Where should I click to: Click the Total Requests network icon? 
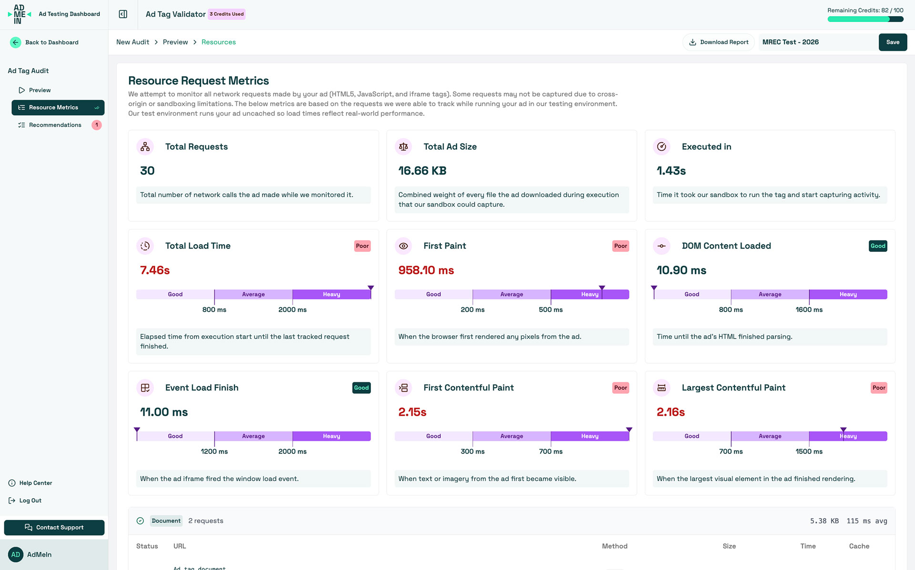(x=145, y=147)
